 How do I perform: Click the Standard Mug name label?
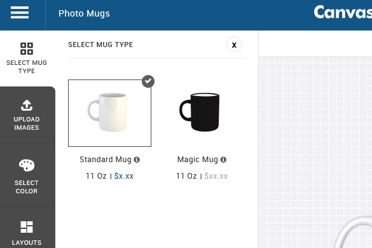click(x=106, y=160)
